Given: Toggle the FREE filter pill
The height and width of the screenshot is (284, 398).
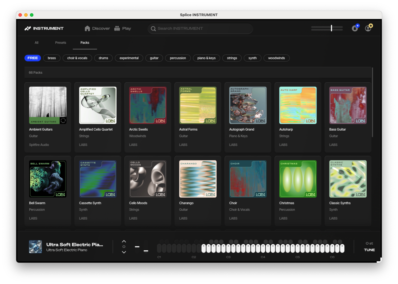Looking at the screenshot, I should click(x=33, y=58).
